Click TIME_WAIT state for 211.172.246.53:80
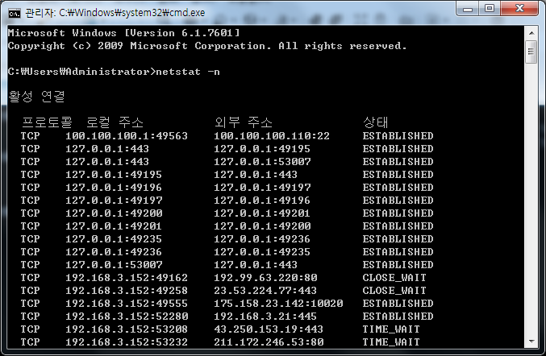The image size is (546, 356). (391, 342)
